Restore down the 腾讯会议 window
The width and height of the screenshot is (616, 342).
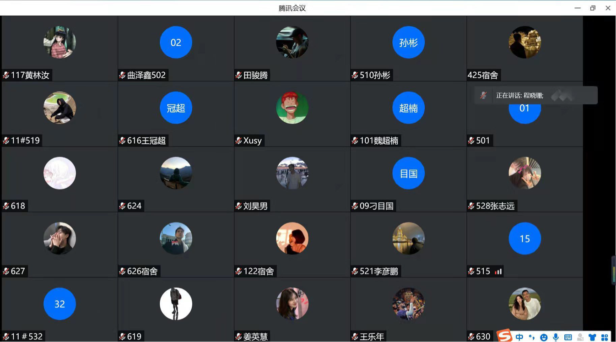pyautogui.click(x=593, y=8)
